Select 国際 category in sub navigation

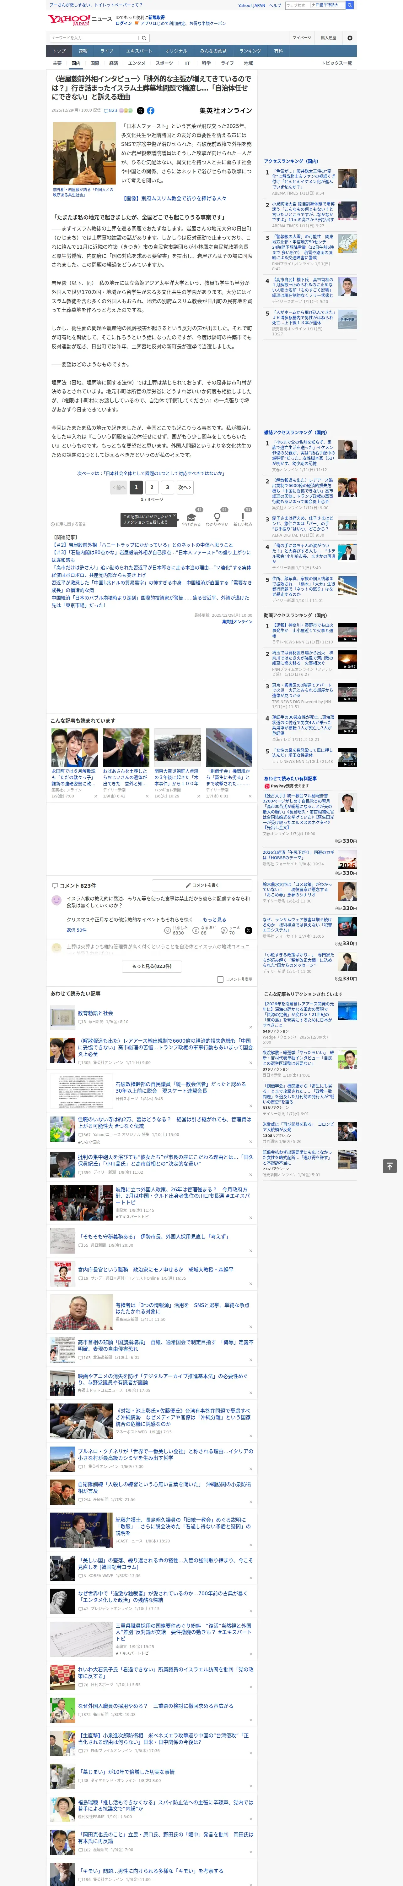94,63
